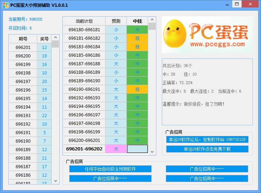Click 最大连中: 6 statistic
261x193 pixels.
coord(174,91)
